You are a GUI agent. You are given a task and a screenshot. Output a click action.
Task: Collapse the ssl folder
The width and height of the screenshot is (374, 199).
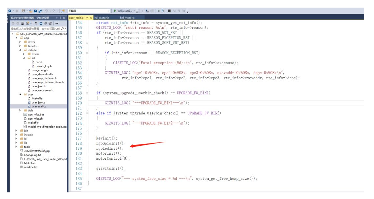[x=24, y=58]
